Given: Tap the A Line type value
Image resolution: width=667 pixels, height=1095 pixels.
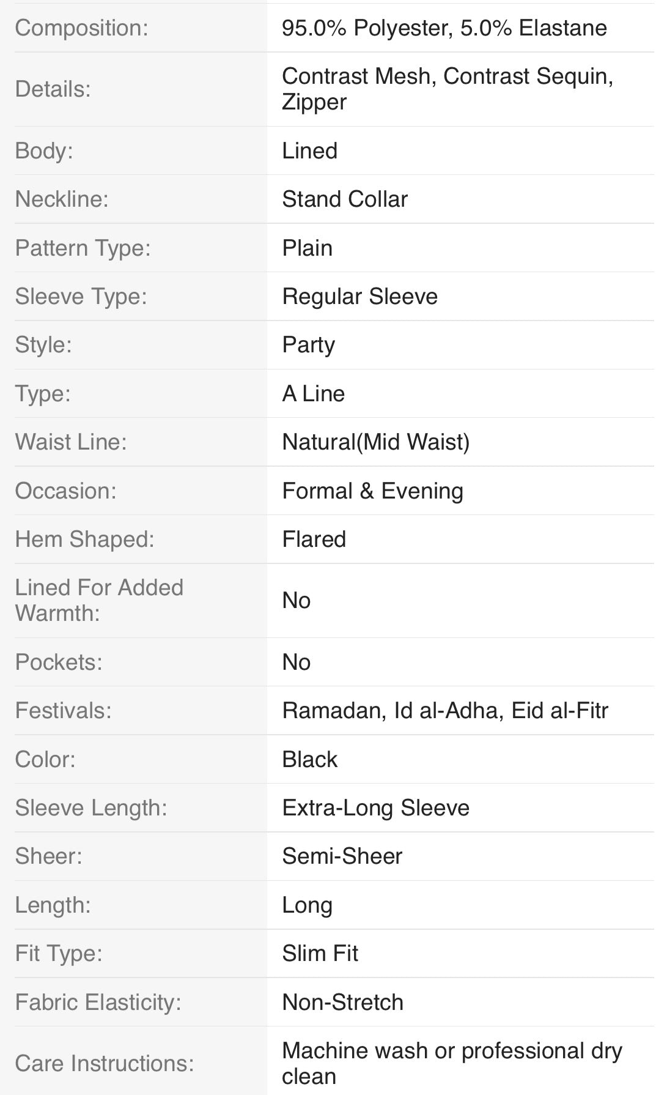Looking at the screenshot, I should (x=313, y=394).
